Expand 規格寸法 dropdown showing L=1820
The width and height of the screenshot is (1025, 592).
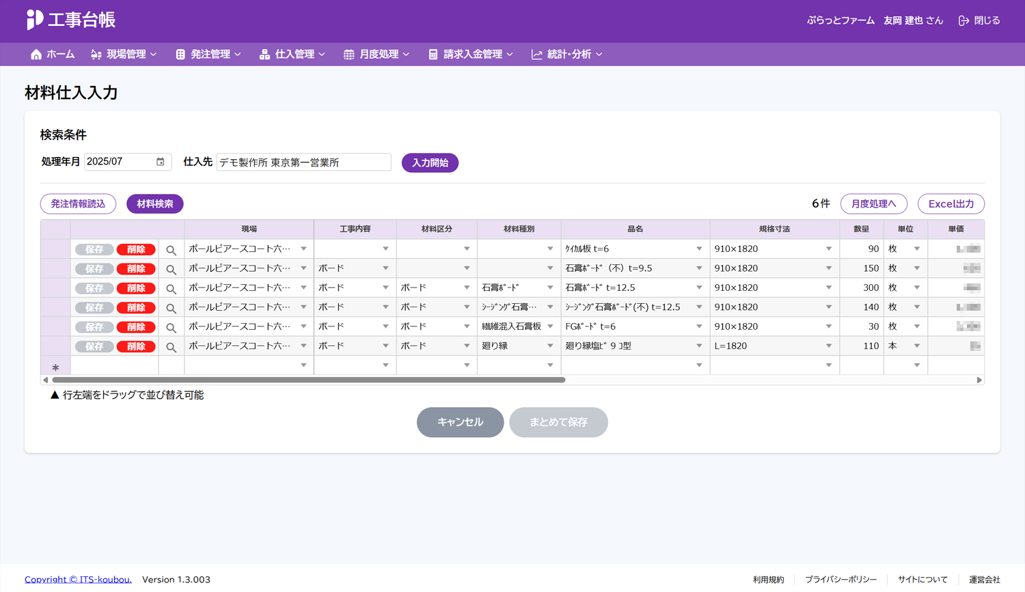pos(828,346)
